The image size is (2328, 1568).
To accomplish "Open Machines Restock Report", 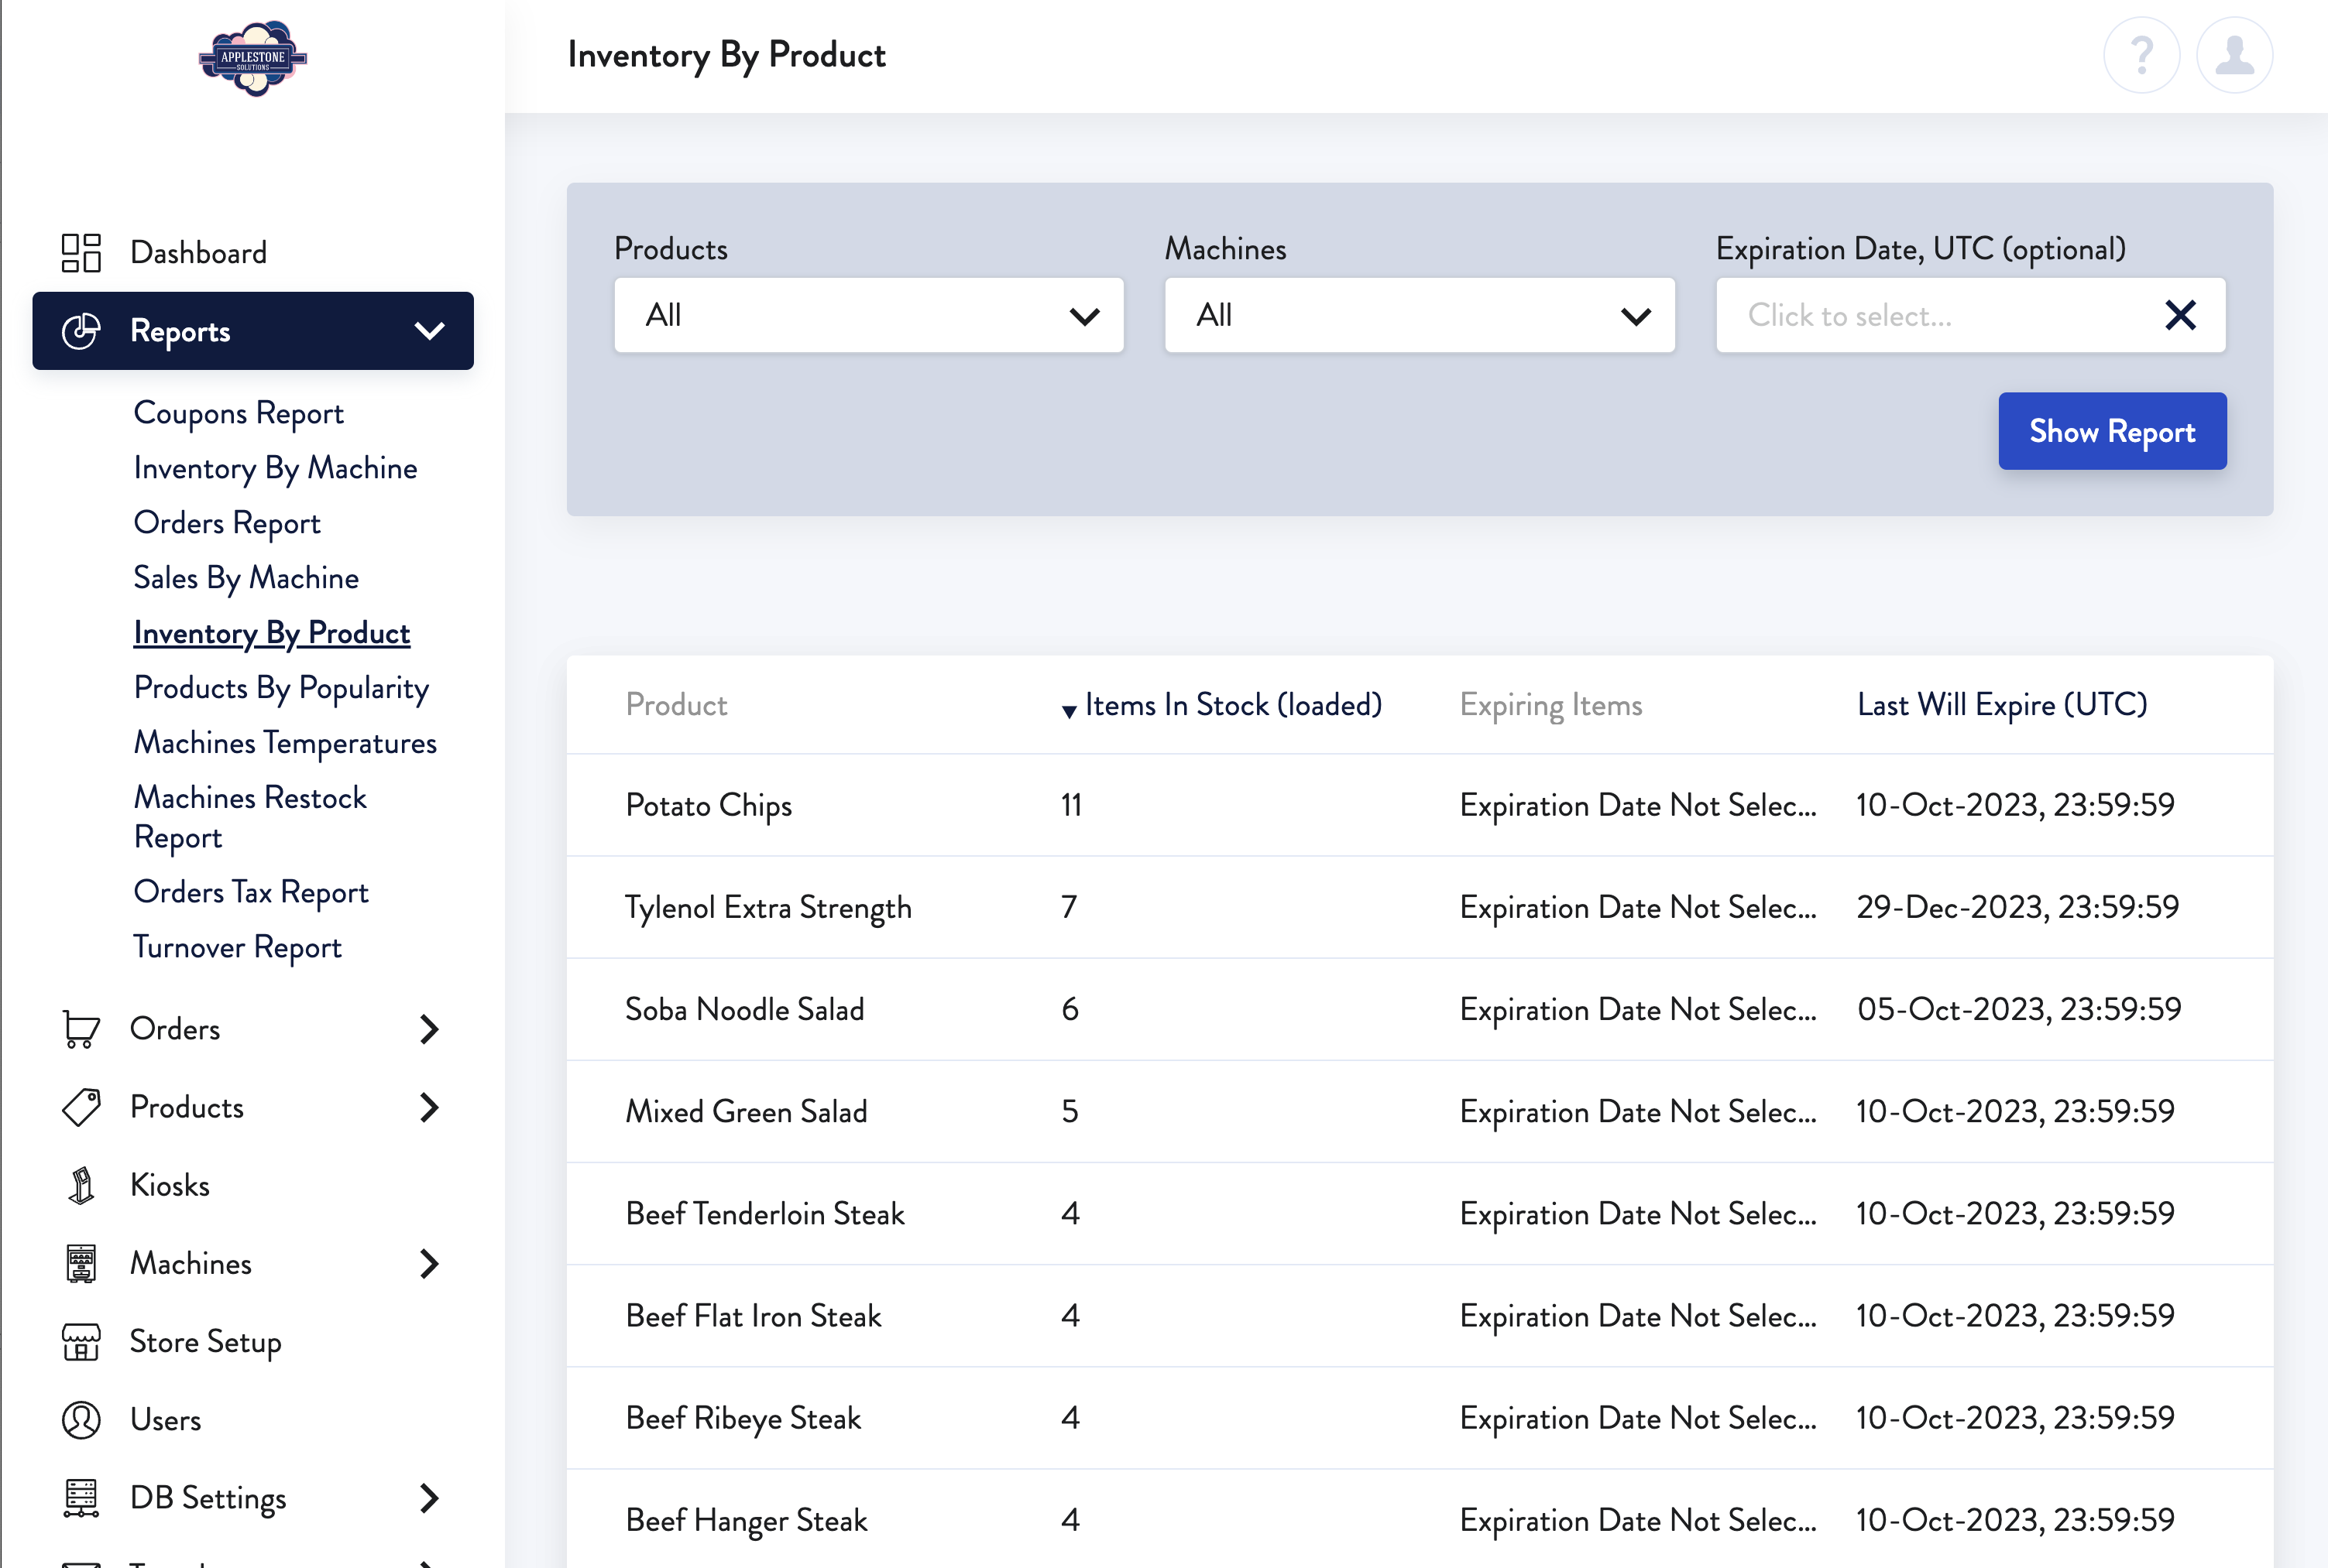I will pos(250,817).
